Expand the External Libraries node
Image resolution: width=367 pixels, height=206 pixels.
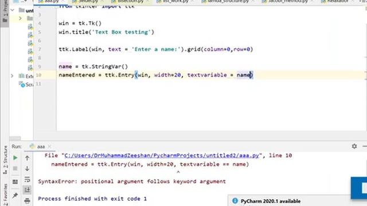pyautogui.click(x=12, y=76)
